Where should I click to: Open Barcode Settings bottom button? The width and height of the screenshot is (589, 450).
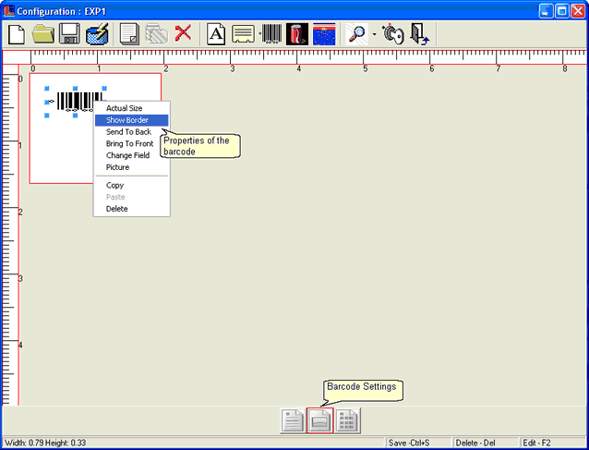point(319,420)
